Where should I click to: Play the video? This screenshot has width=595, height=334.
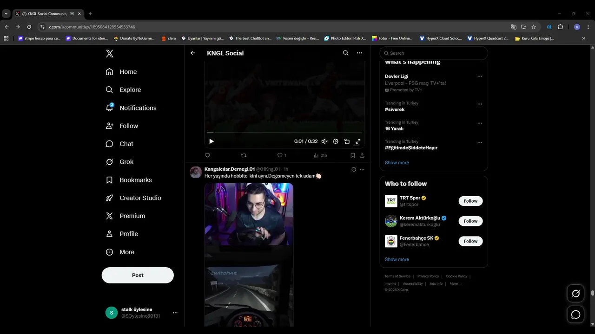click(x=212, y=141)
